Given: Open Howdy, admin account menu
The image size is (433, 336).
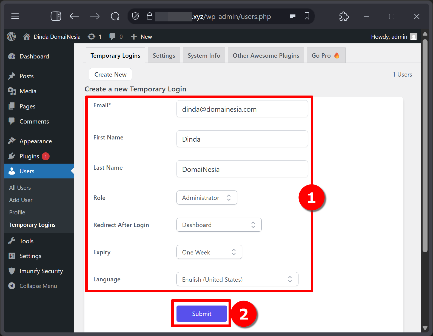Looking at the screenshot, I should point(394,37).
